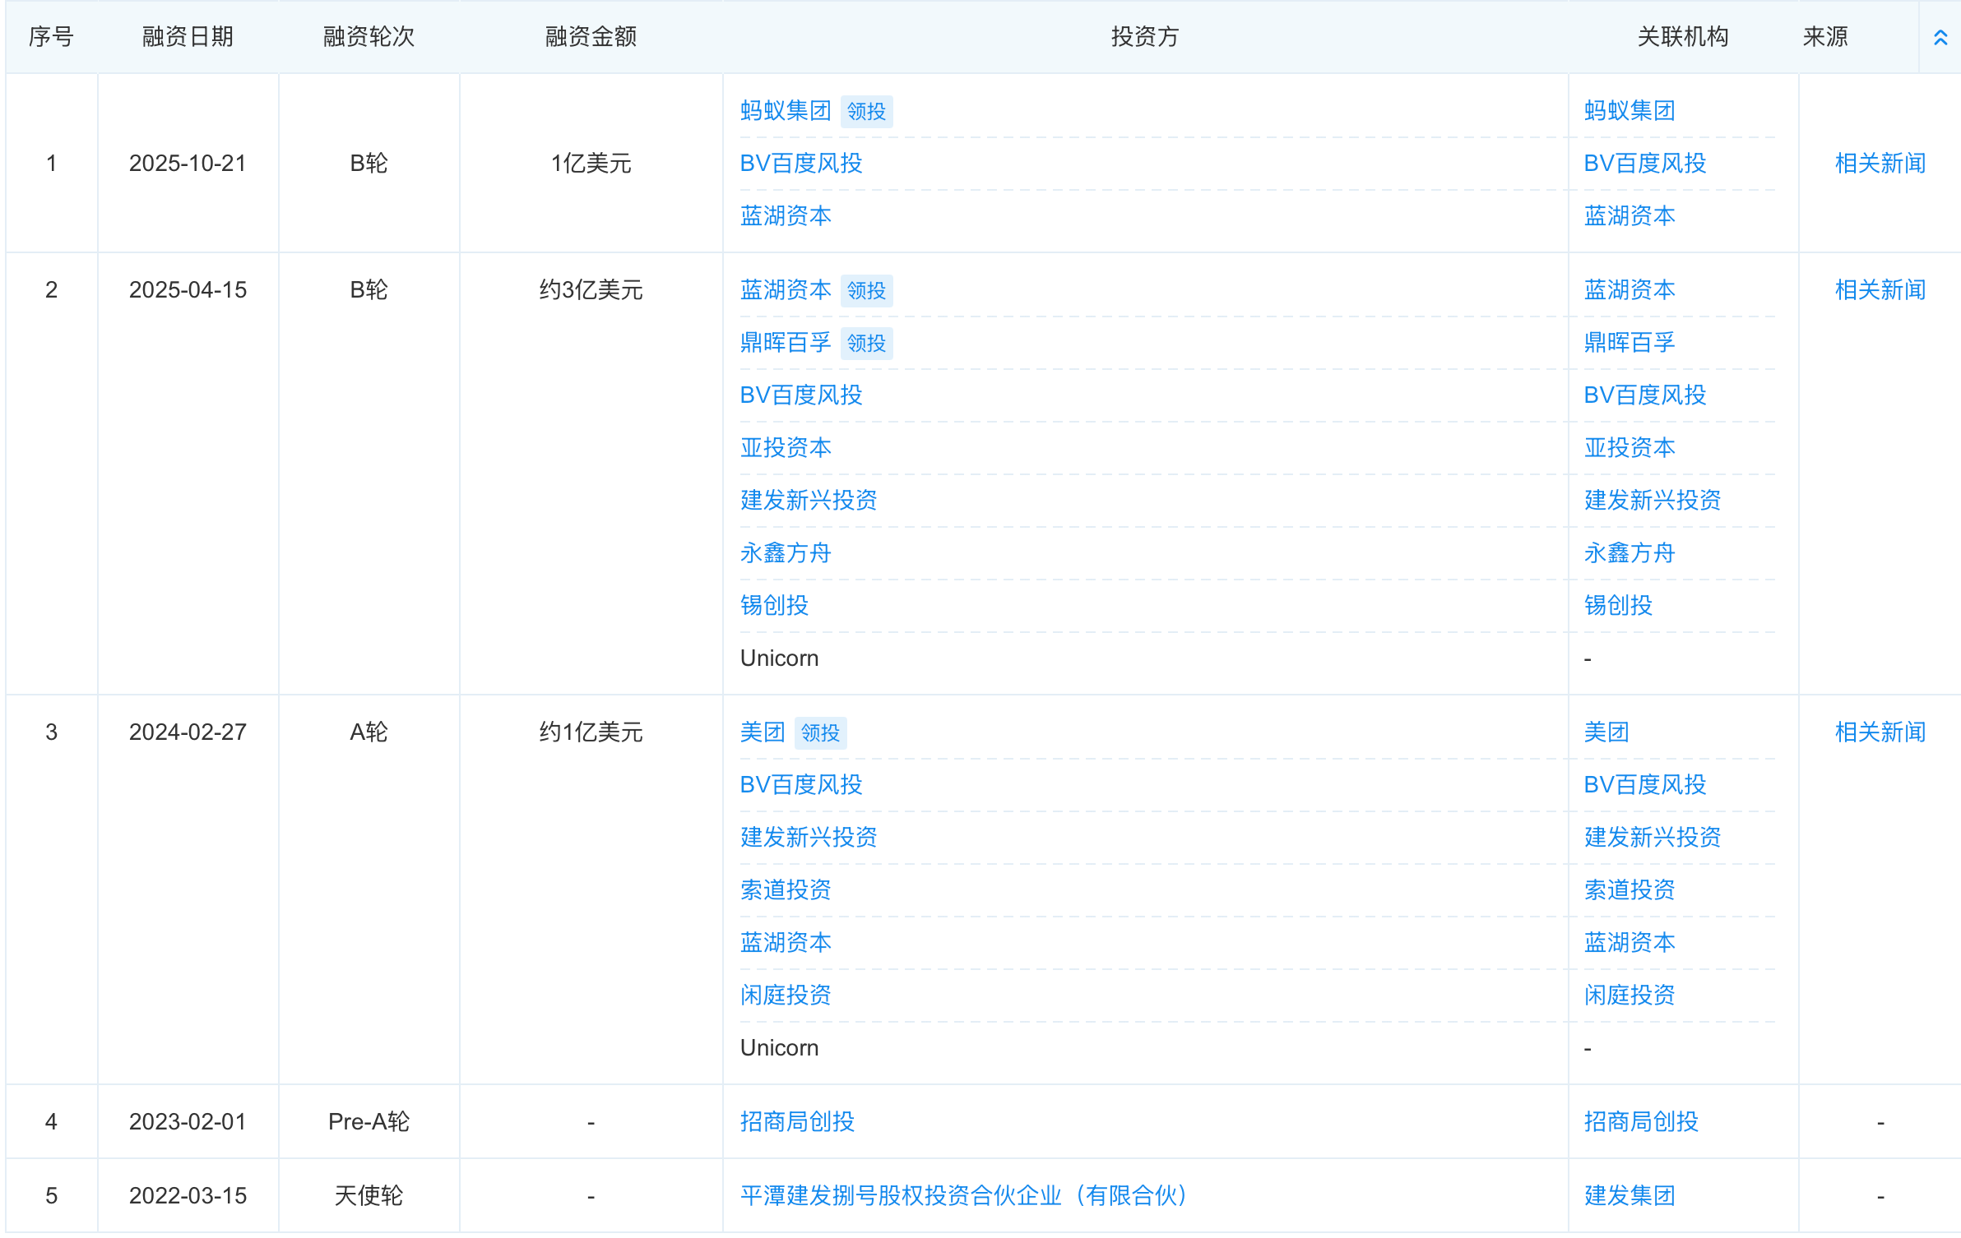This screenshot has height=1238, width=1961.
Task: Open the 招商局创投 Pre-A investor link
Action: [x=795, y=1121]
